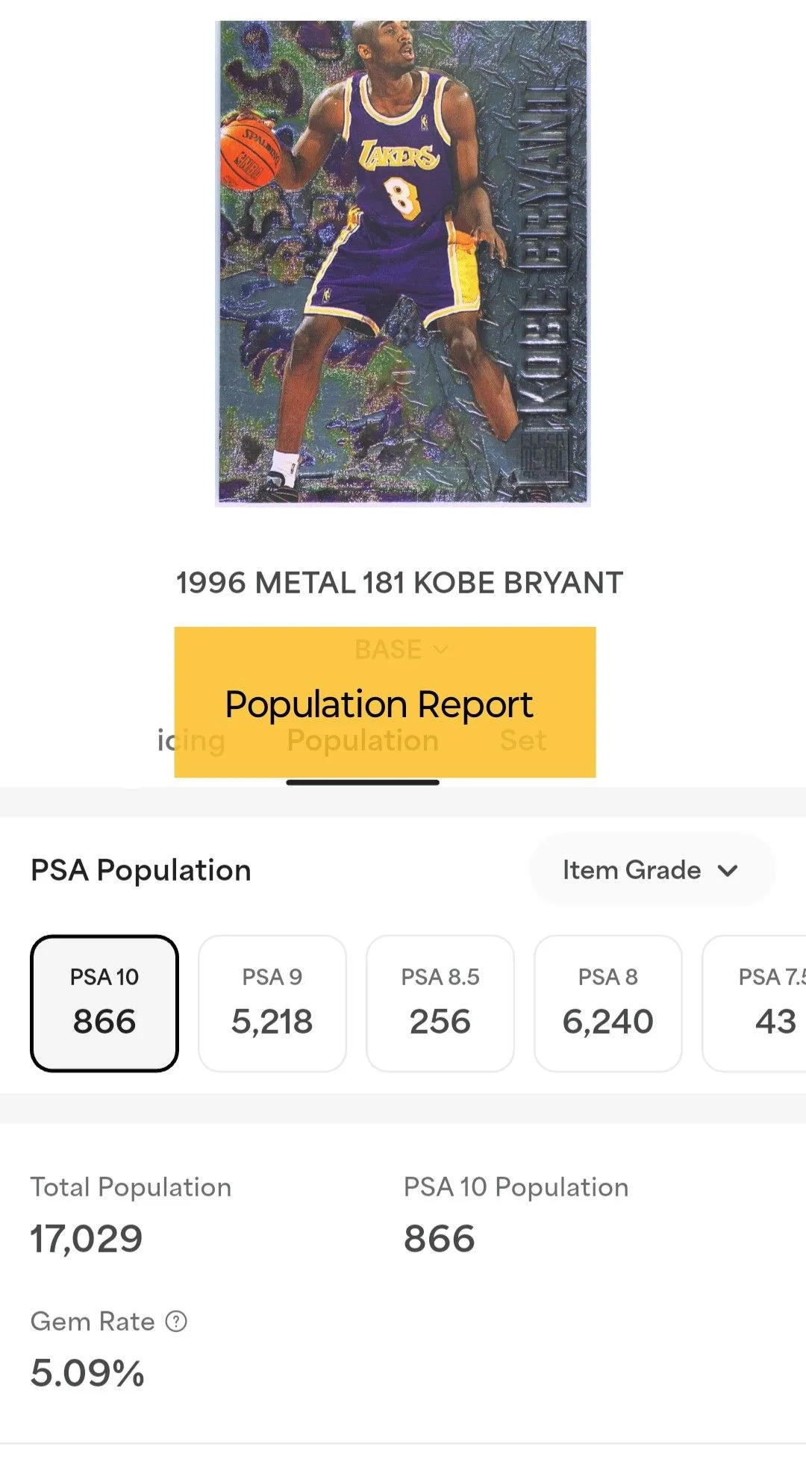This screenshot has height=1465, width=806.
Task: Select the PSA 8.5 grade card
Action: [x=440, y=1003]
